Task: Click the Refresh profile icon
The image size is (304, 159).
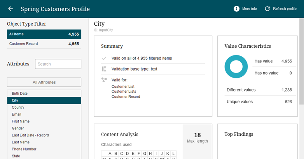Action: point(267,9)
